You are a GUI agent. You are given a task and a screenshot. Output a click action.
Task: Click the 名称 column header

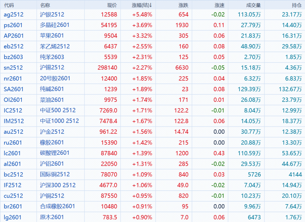(x=45, y=5)
